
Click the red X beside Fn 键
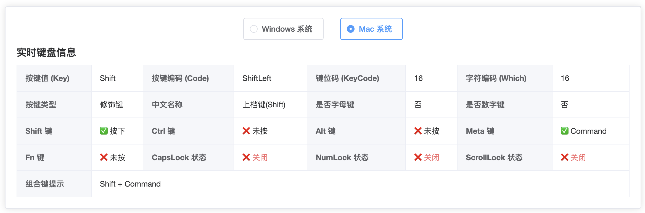coord(104,157)
